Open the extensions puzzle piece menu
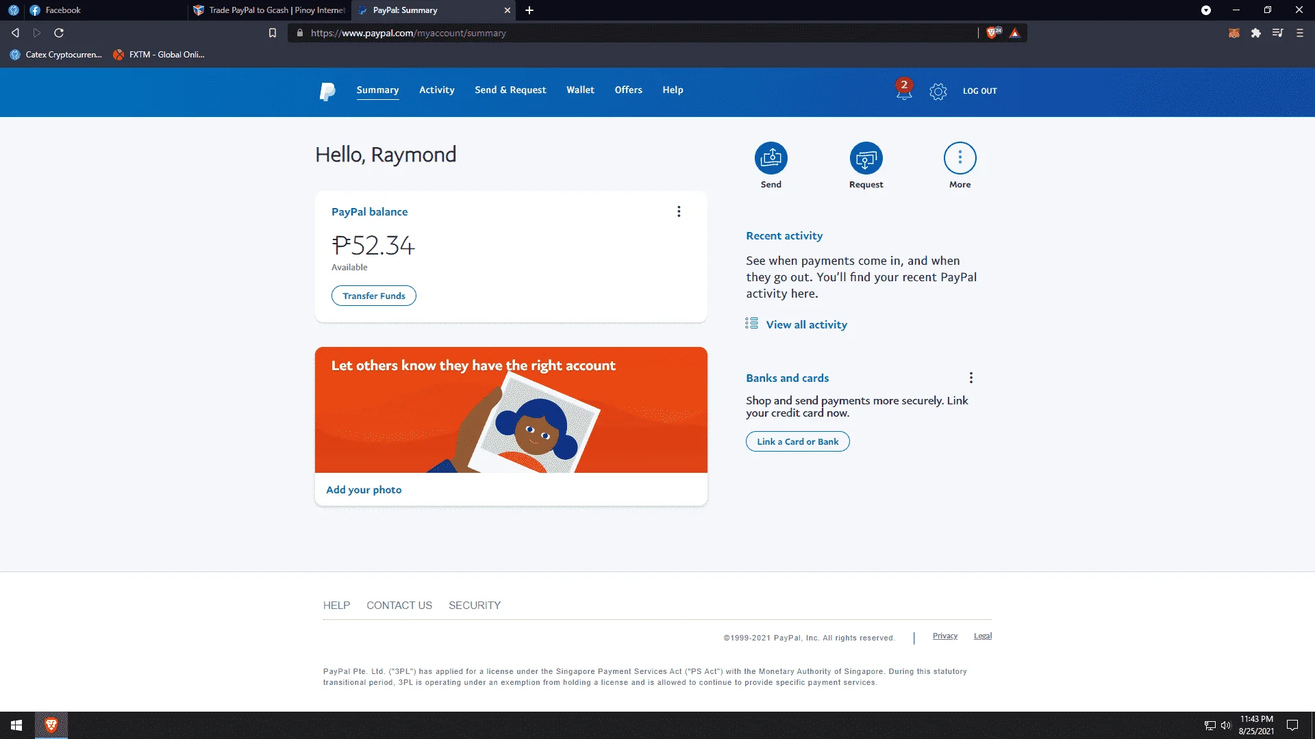The height and width of the screenshot is (739, 1315). coord(1255,33)
